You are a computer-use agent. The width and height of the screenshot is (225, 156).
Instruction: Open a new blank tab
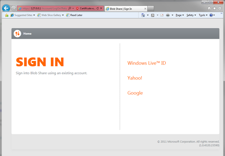[151, 9]
